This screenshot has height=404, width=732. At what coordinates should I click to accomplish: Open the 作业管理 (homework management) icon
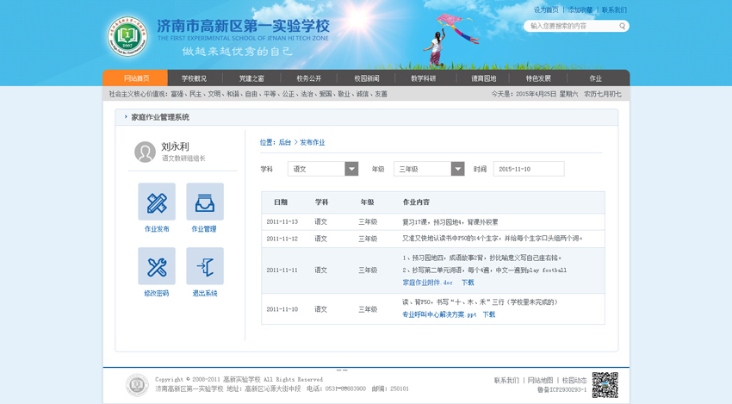coord(204,202)
